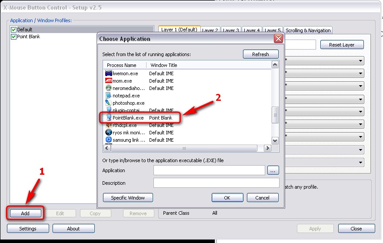
Task: Click the browse (...) button
Action: pyautogui.click(x=273, y=170)
